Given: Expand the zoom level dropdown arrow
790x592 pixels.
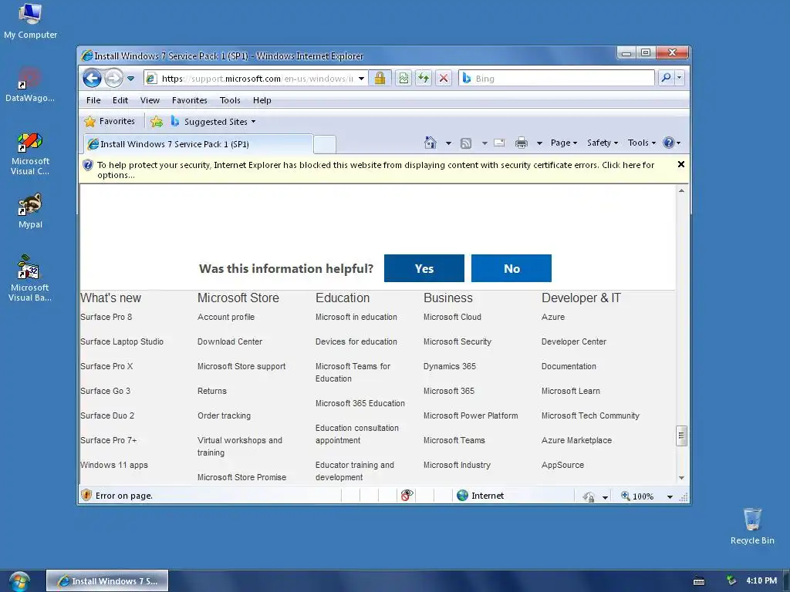Looking at the screenshot, I should [x=670, y=497].
